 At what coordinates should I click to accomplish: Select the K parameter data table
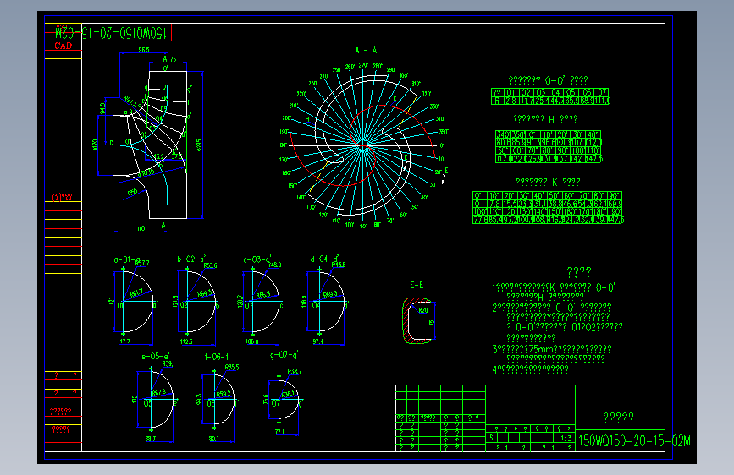coord(548,208)
